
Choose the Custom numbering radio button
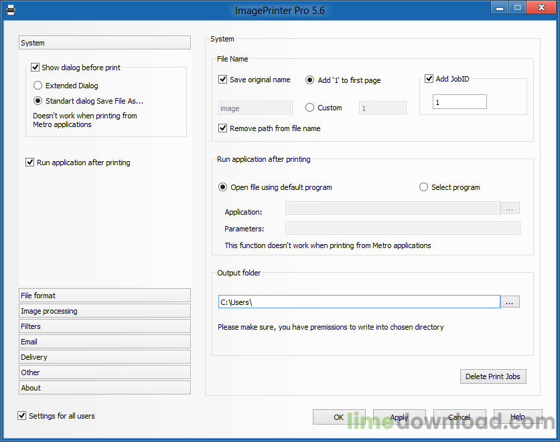coord(309,108)
